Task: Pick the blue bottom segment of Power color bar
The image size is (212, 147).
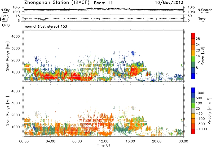Action: coord(193,76)
